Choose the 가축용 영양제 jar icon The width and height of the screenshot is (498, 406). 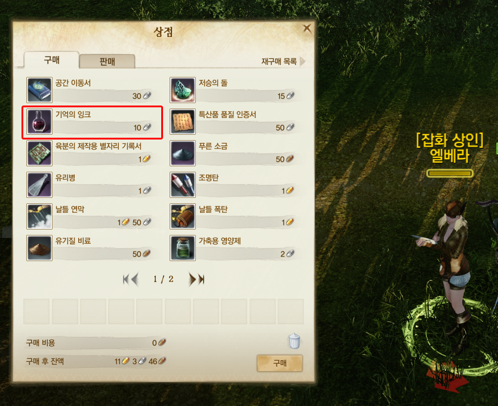click(x=183, y=248)
